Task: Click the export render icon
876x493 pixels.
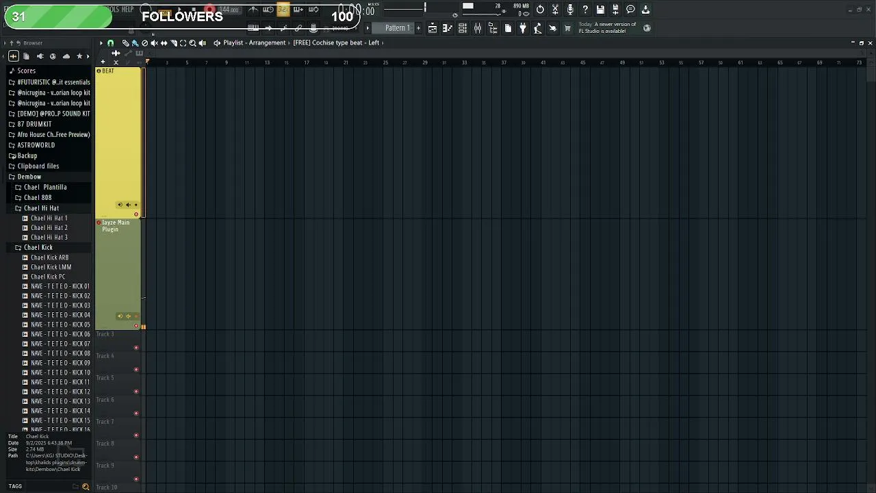Action: tap(615, 10)
